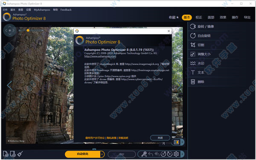Open the 设置 (Settings) menu

[x=29, y=10]
